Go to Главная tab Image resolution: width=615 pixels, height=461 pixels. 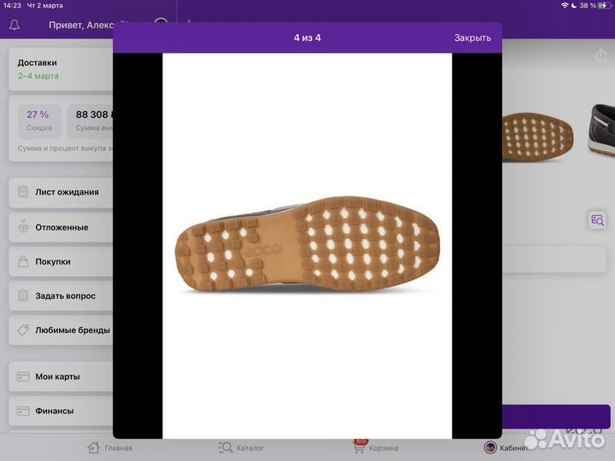[x=110, y=447]
